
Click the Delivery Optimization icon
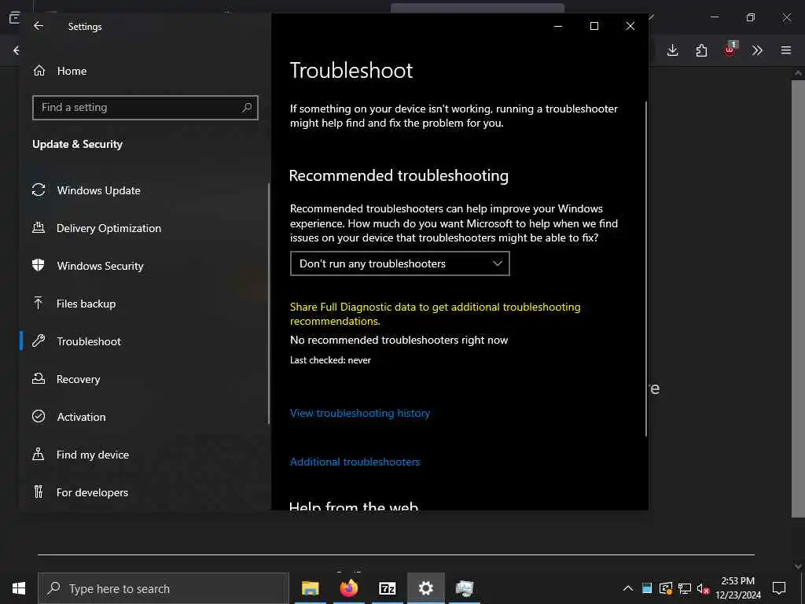39,227
